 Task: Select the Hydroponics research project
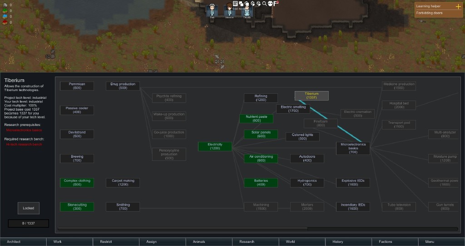point(307,183)
